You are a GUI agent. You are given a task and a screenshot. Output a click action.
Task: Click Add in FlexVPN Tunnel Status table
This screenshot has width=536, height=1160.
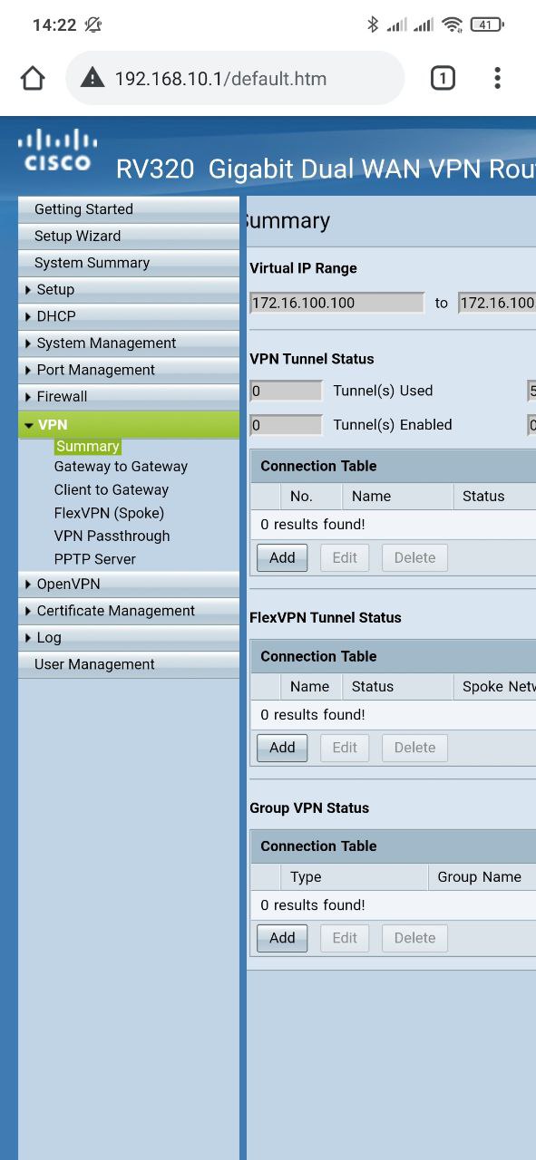(x=282, y=748)
